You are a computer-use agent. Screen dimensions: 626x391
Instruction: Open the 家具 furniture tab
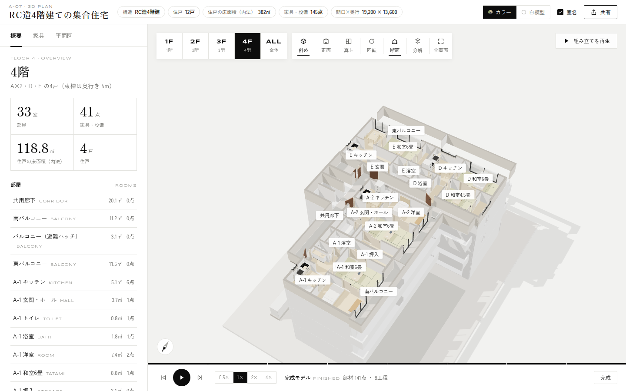tap(39, 36)
